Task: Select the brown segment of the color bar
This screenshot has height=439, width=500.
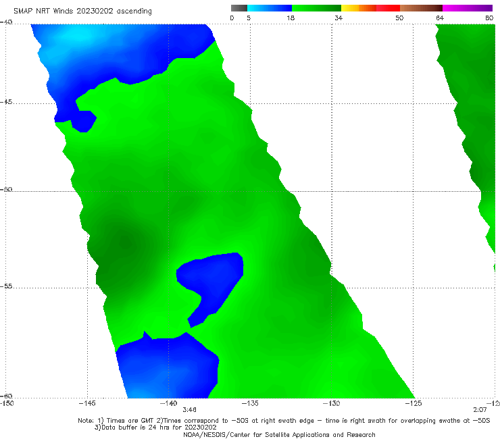Action: pyautogui.click(x=421, y=8)
